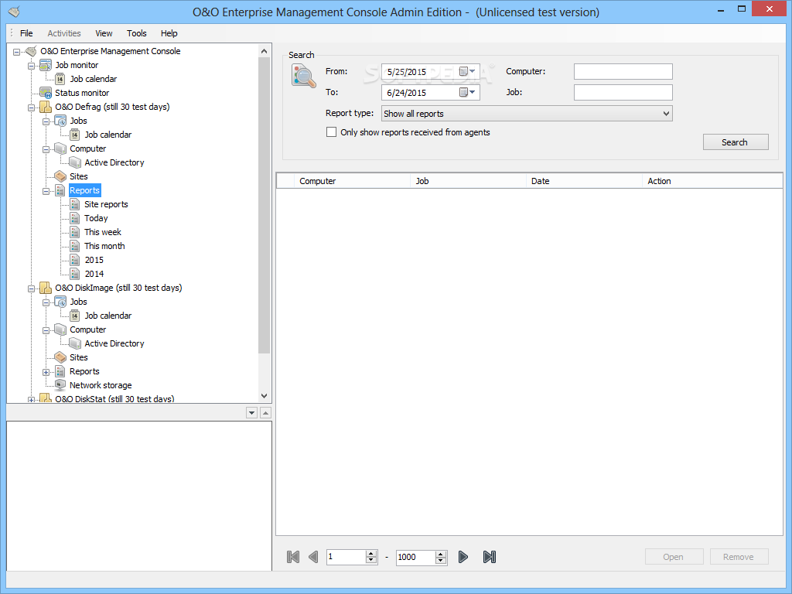
Task: Collapse the Job monitor node
Action: point(31,66)
